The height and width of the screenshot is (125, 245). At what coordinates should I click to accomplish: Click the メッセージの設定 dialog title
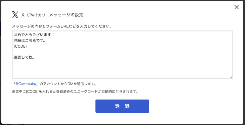pyautogui.click(x=66, y=15)
